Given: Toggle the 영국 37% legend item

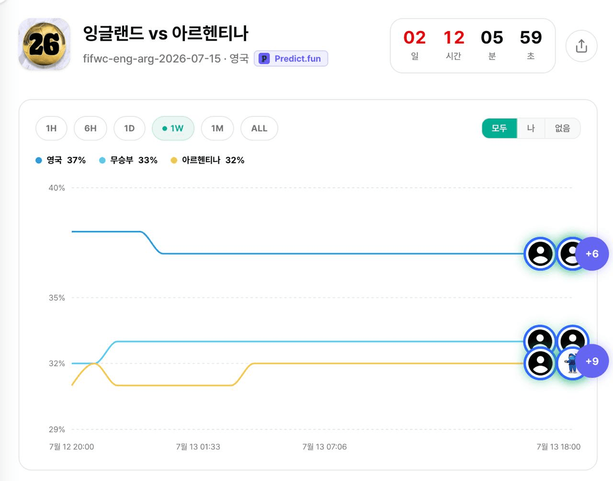Looking at the screenshot, I should pos(61,160).
